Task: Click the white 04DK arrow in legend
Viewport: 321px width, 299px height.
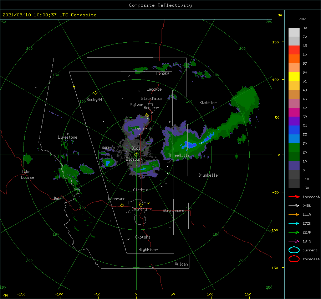Action: click(x=294, y=206)
